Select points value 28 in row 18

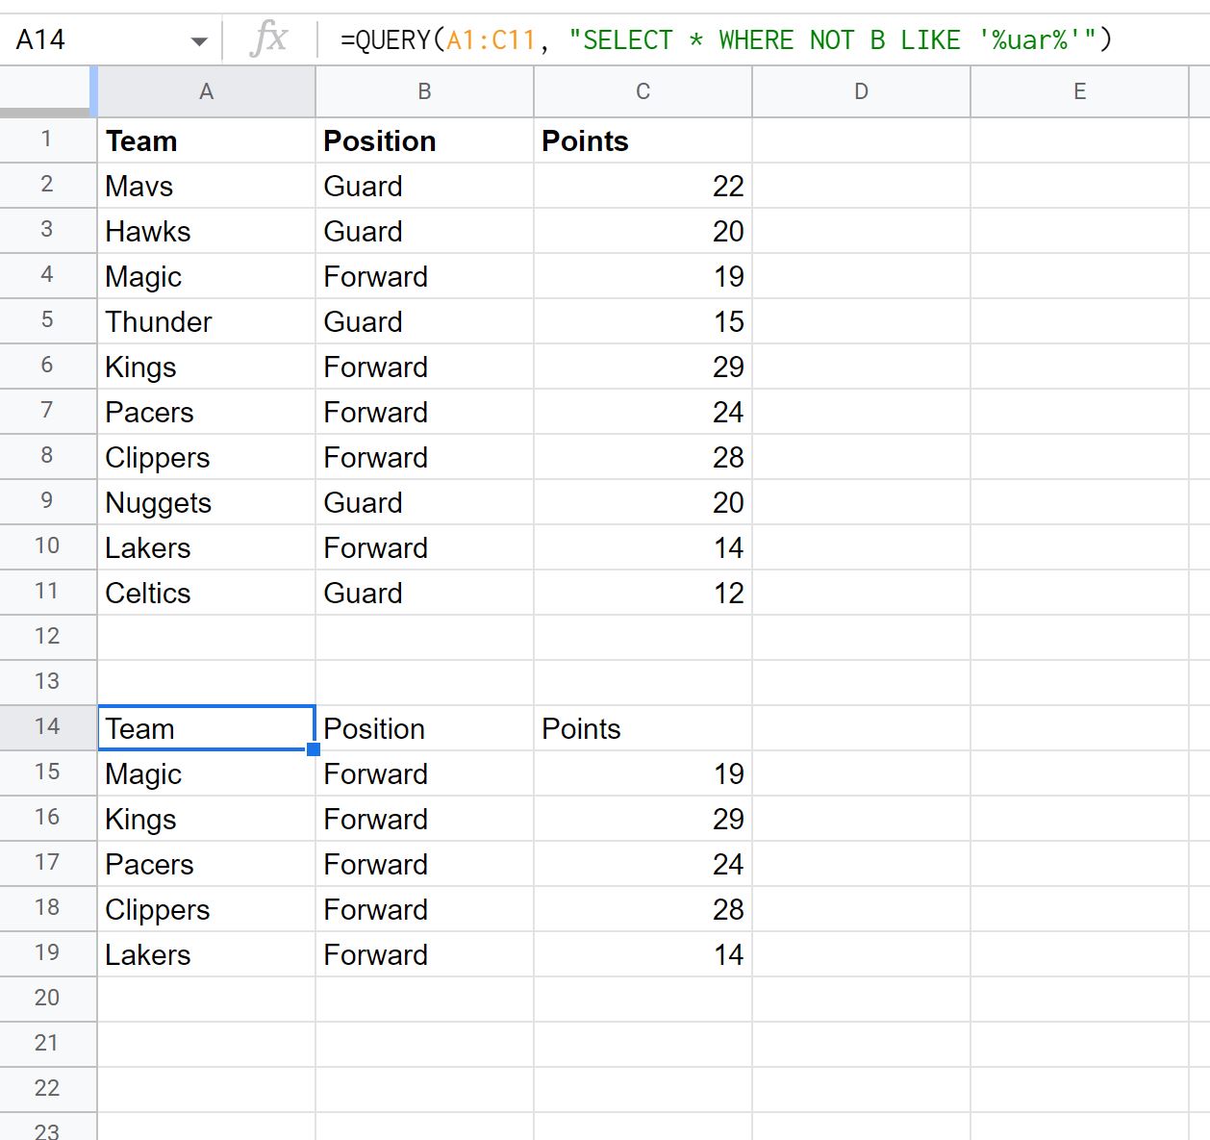pos(643,909)
